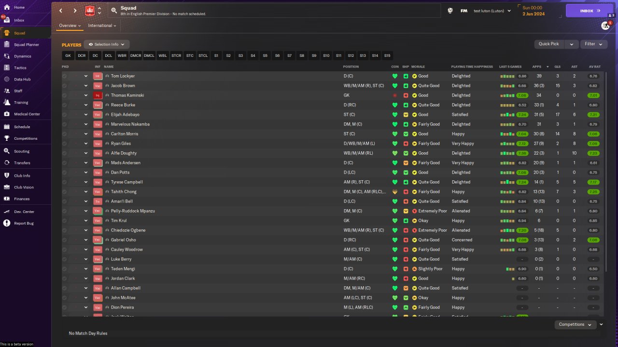
Task: Open search with the magnifier icon
Action: point(114,10)
